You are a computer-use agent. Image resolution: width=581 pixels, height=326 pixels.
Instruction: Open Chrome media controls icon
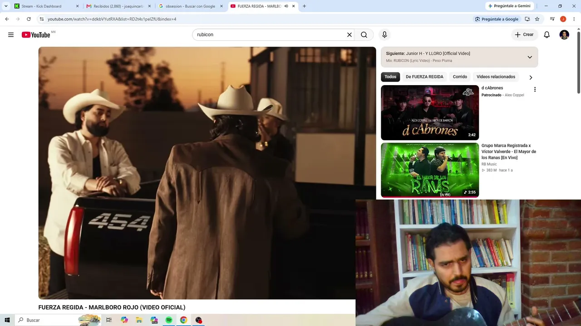[x=552, y=19]
